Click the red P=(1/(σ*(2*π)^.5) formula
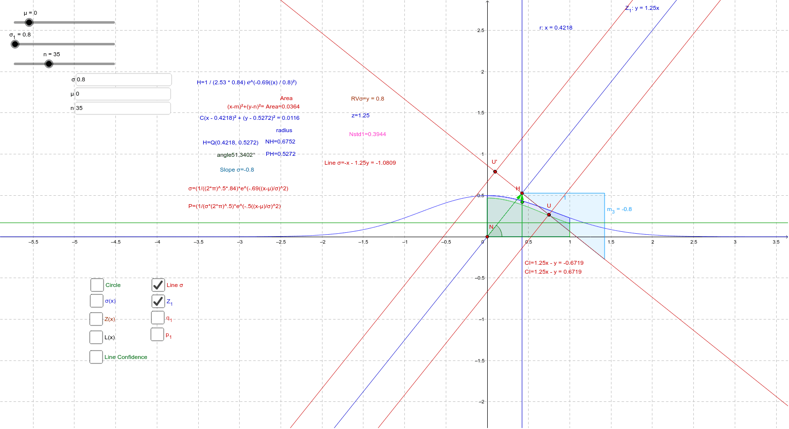This screenshot has width=789, height=429. coord(234,206)
